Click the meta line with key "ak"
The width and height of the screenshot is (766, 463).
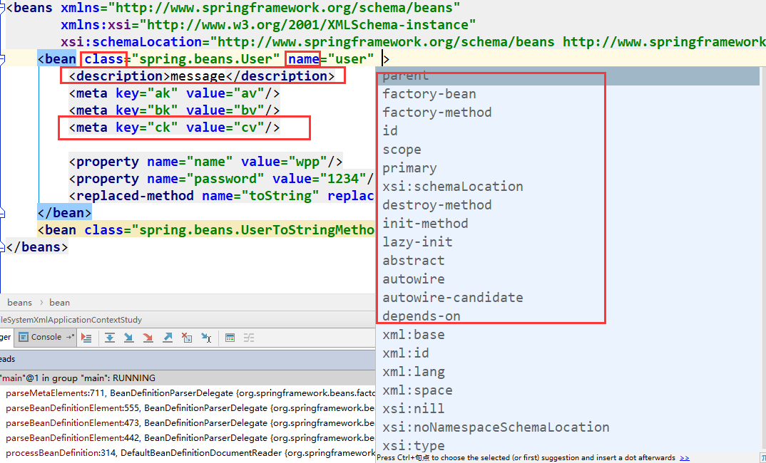click(175, 93)
